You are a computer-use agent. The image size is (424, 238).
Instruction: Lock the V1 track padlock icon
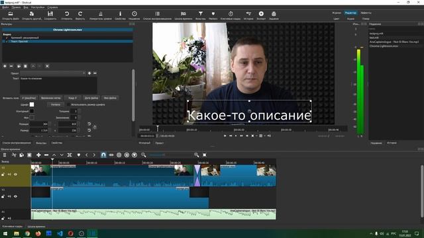click(3, 196)
